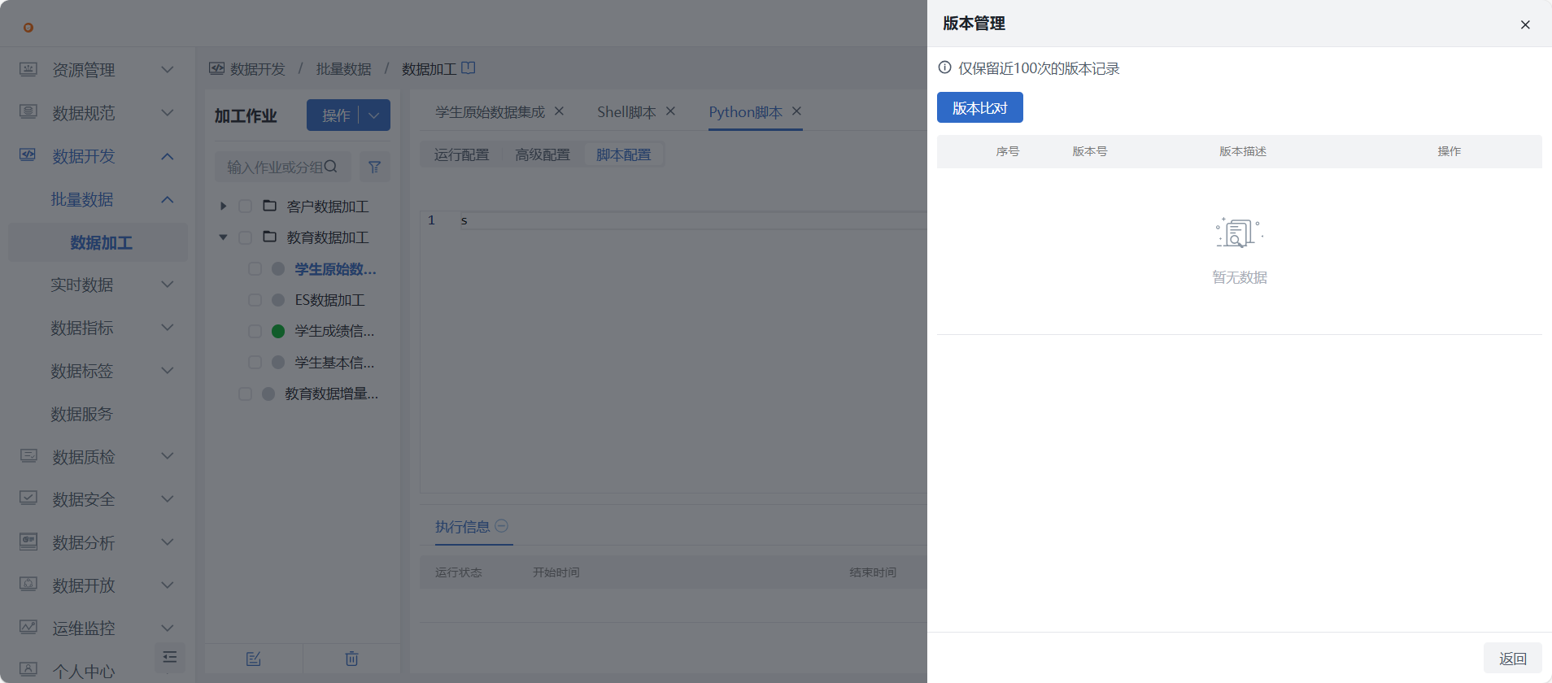Click the 数据开放 sidebar icon

28,585
